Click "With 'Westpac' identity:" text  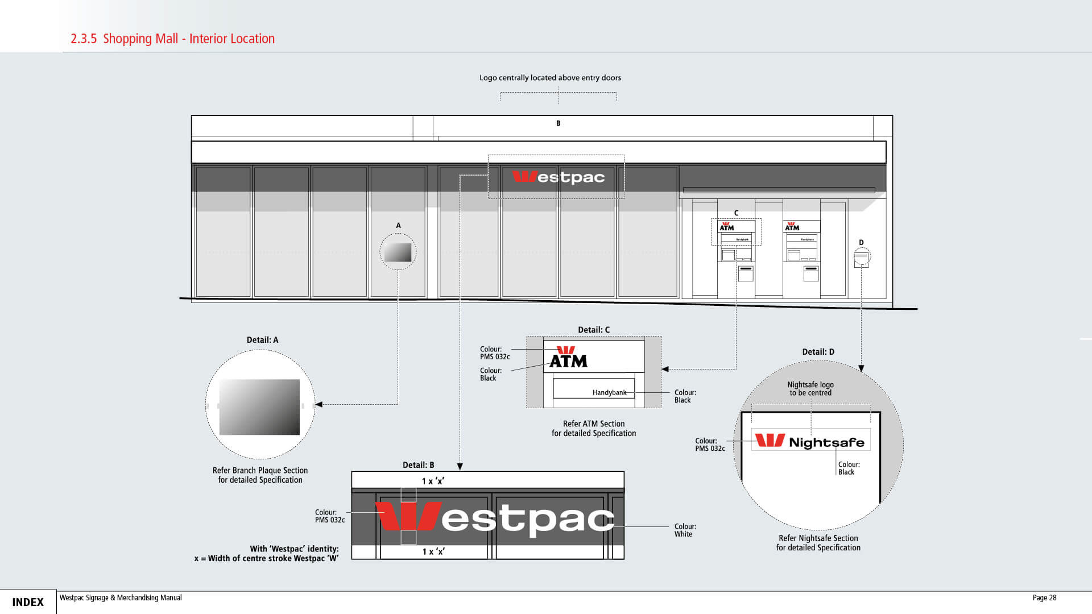pyautogui.click(x=294, y=549)
